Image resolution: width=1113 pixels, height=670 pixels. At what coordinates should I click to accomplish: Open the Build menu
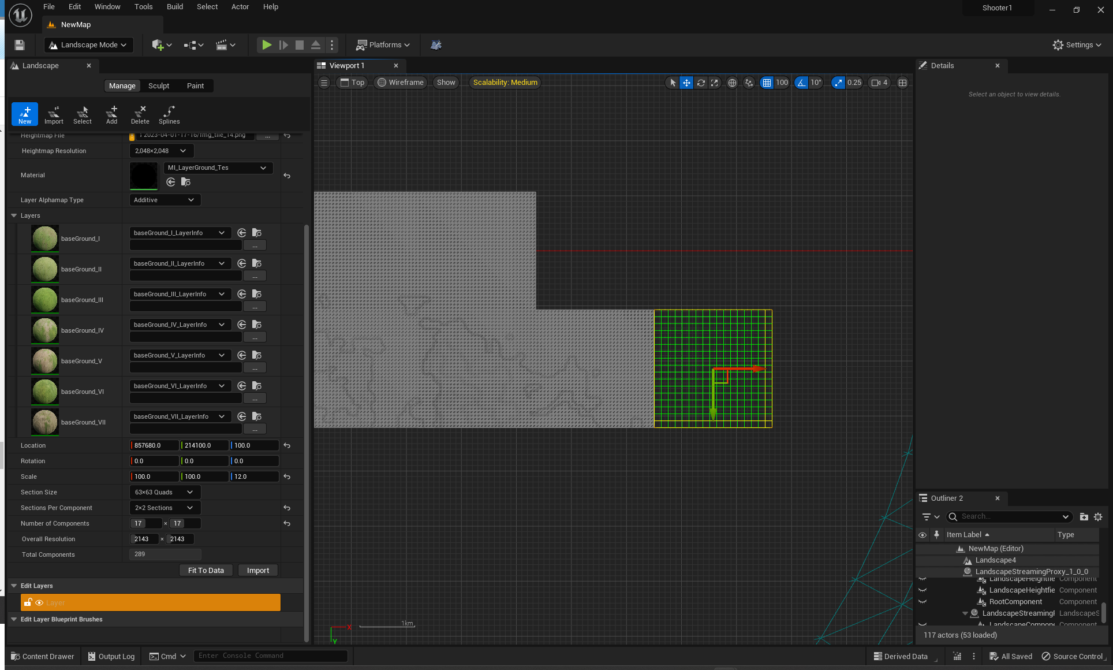point(174,6)
